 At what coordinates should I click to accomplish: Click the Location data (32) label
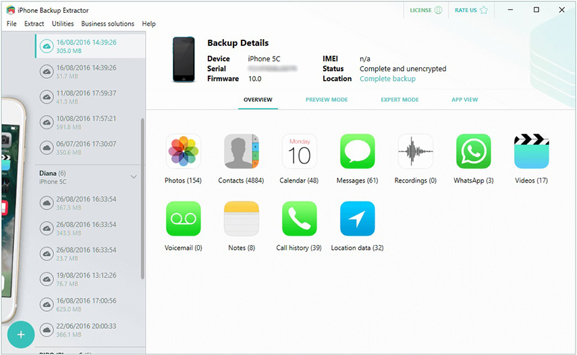[x=357, y=248]
